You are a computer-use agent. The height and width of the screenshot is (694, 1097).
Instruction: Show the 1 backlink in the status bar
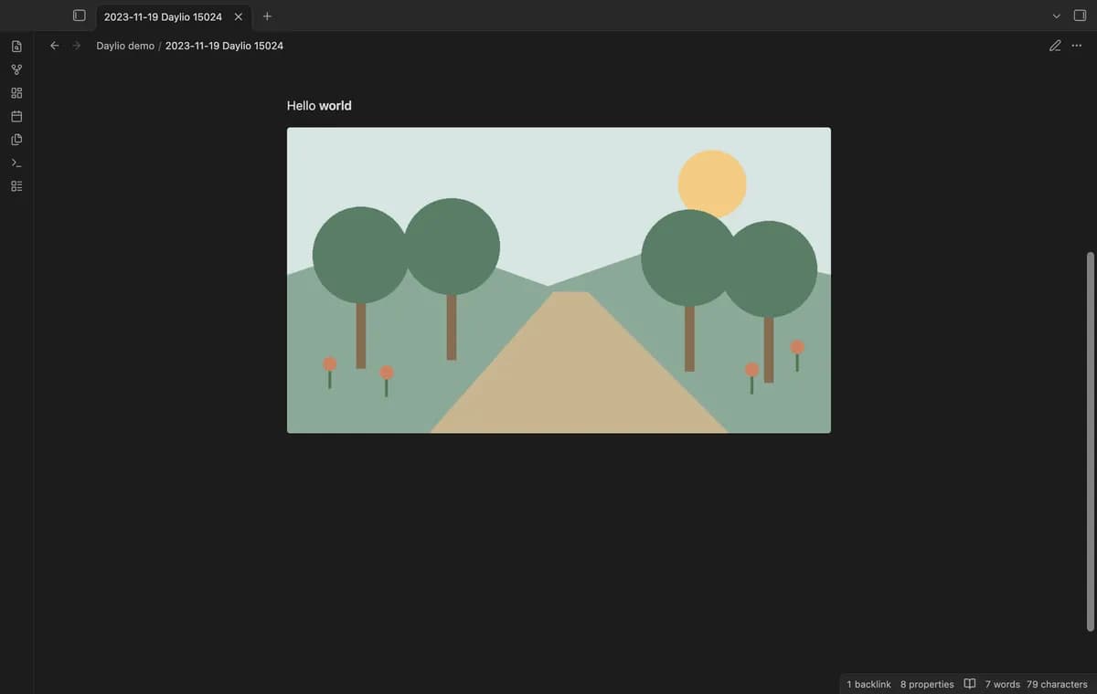[x=868, y=684]
